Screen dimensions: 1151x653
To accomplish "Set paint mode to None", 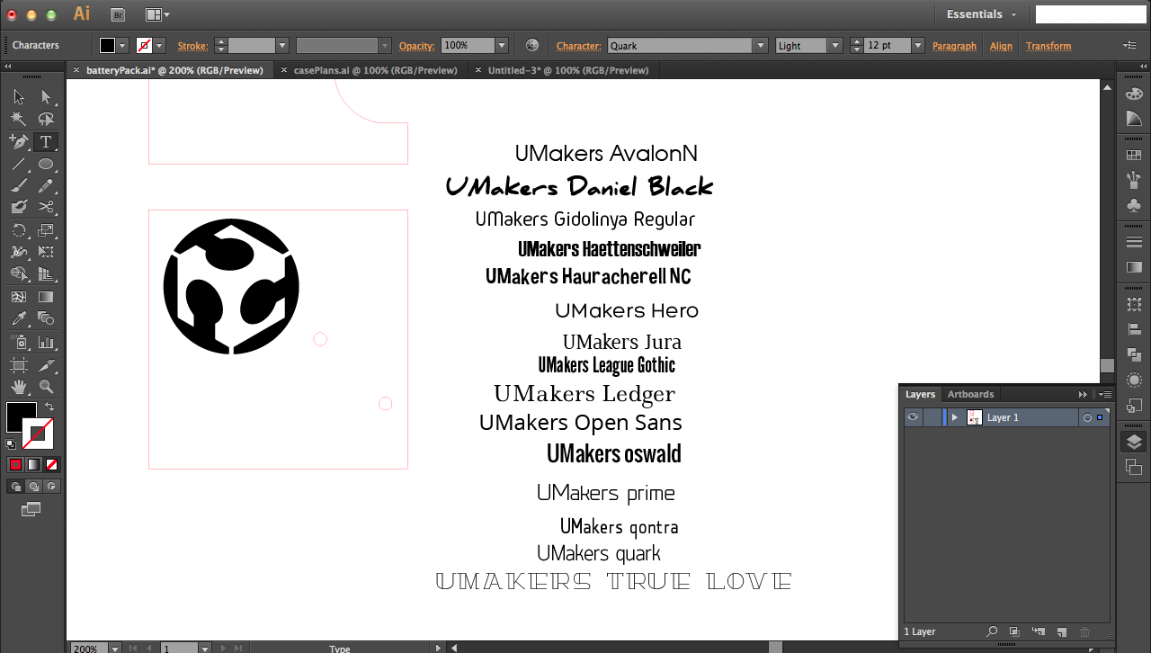I will 52,465.
